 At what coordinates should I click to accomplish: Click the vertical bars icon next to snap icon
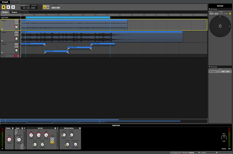[48, 7]
